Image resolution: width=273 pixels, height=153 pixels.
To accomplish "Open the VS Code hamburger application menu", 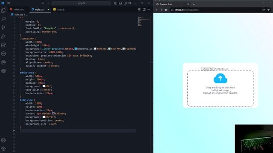I will point(9,3).
